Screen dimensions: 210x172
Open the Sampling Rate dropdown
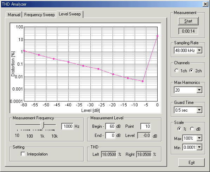(x=199, y=51)
